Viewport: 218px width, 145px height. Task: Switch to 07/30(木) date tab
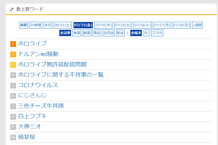point(104,25)
